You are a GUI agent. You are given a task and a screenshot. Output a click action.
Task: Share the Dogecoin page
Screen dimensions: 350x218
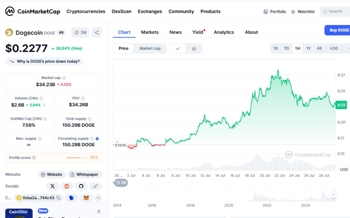[97, 32]
